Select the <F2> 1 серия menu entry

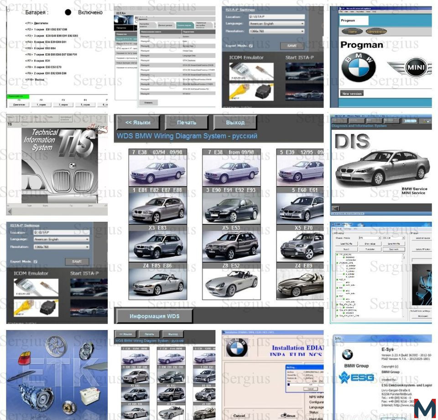(46, 29)
